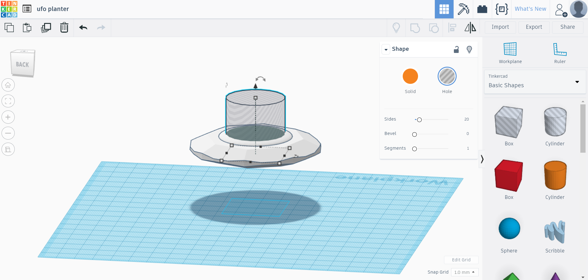Viewport: 588px width, 280px height.
Task: Adjust the Segments slider handle
Action: (414, 149)
